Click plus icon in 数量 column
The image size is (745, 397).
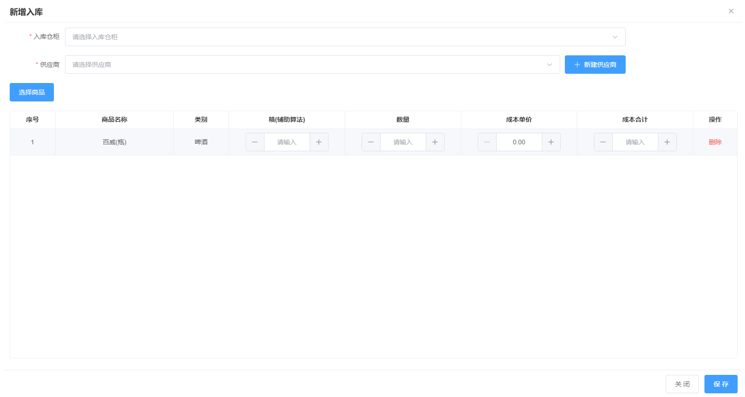click(x=435, y=142)
